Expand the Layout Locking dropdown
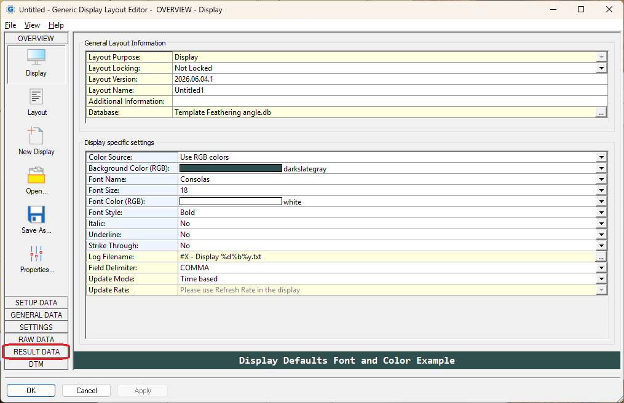 (601, 68)
